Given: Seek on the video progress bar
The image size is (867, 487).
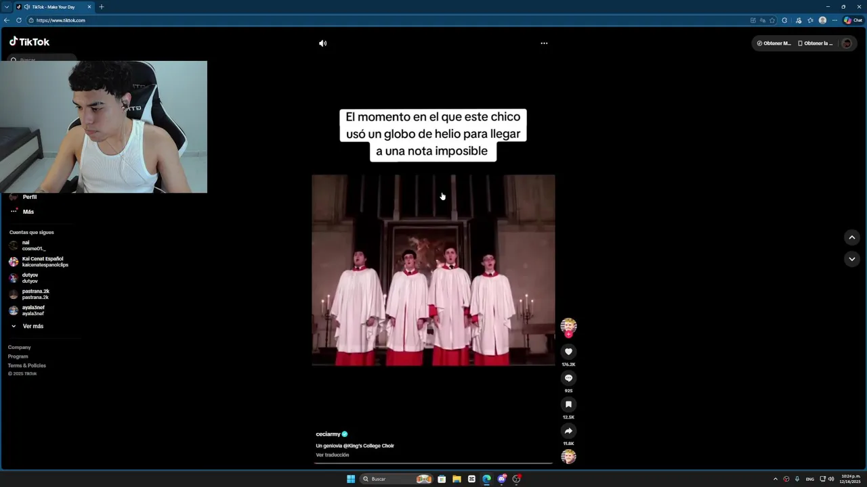Looking at the screenshot, I should (433, 464).
